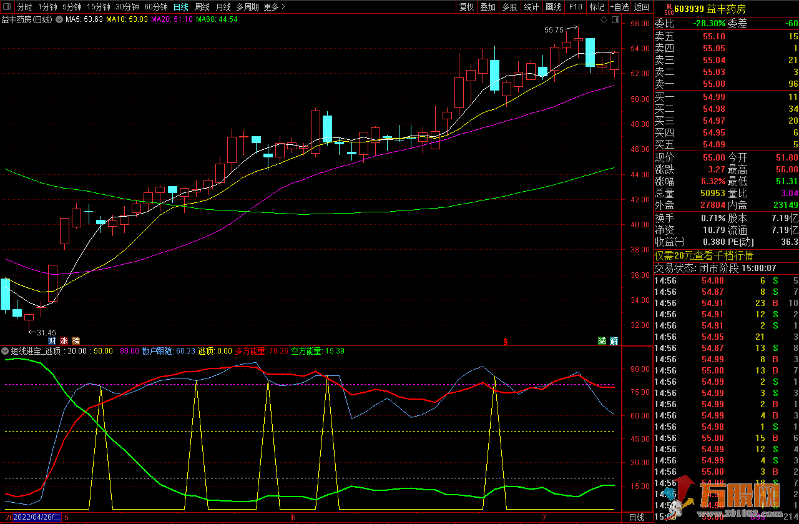Screen dimensions: 799x524
Task: Click the F10 company info button
Action: (x=575, y=7)
